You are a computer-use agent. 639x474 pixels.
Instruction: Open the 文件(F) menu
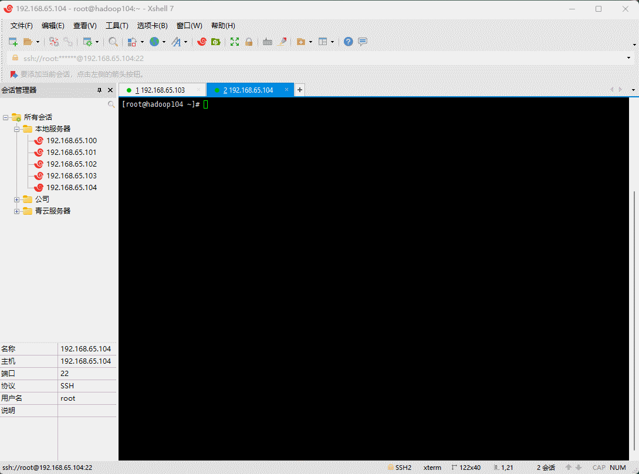22,26
